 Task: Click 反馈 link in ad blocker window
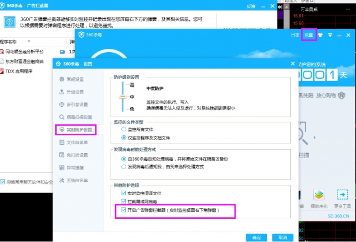tap(251, 6)
